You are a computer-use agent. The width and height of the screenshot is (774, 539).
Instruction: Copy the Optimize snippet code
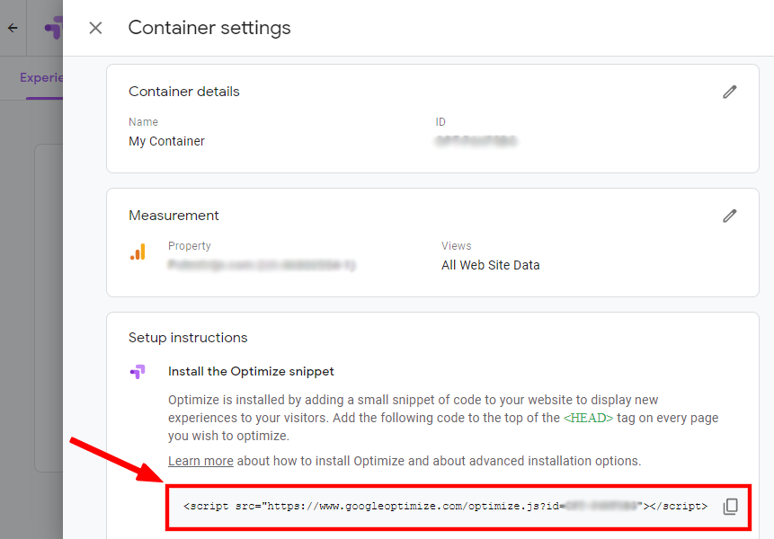click(x=732, y=506)
